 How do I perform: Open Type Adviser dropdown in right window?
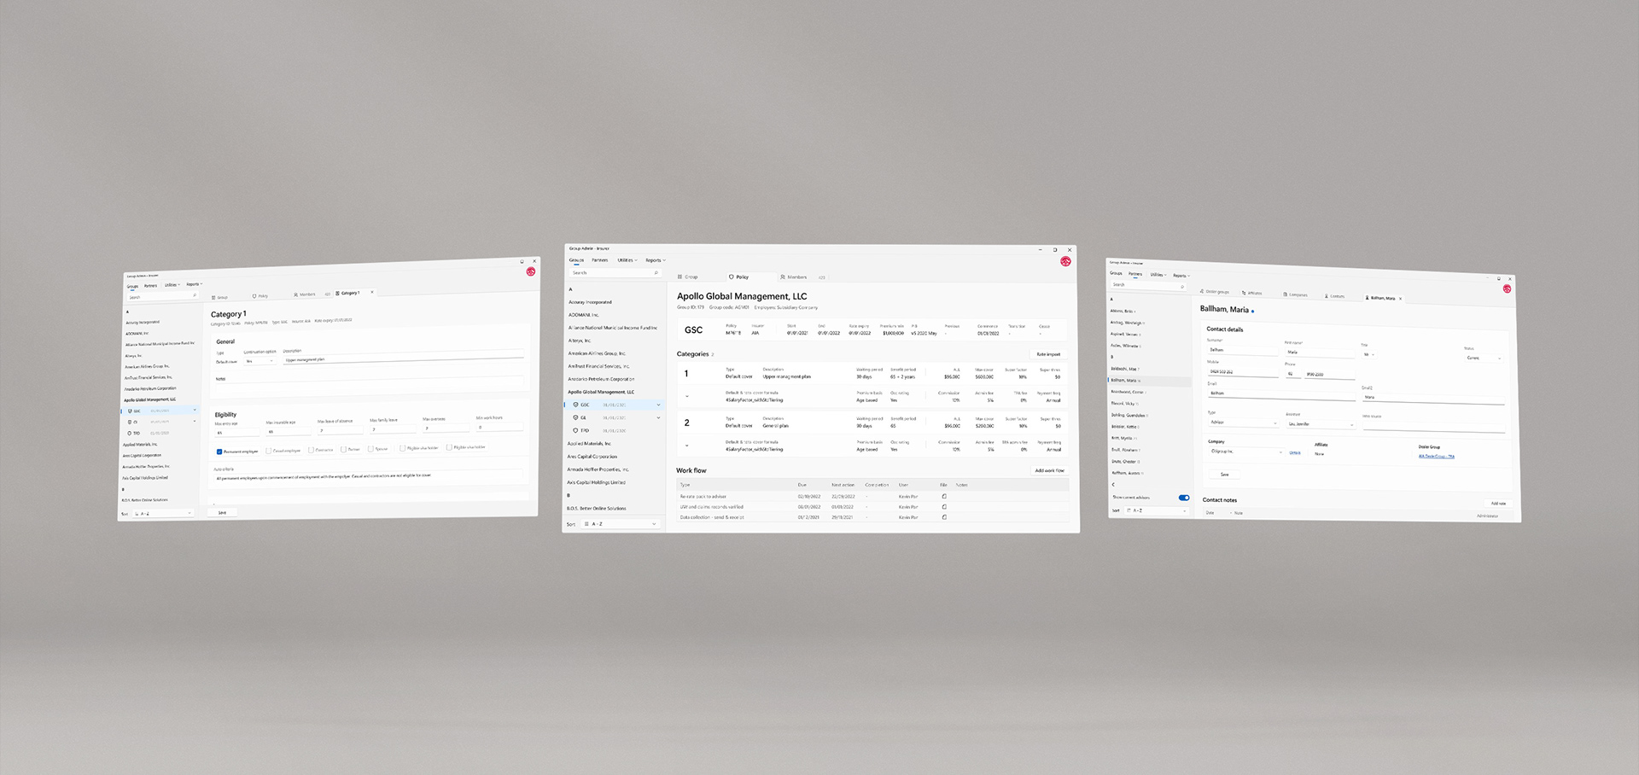click(x=1243, y=422)
